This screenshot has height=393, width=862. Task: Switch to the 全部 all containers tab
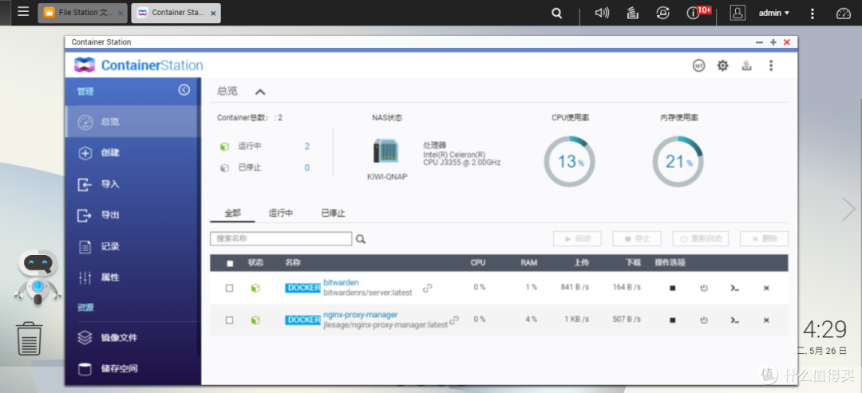(232, 213)
